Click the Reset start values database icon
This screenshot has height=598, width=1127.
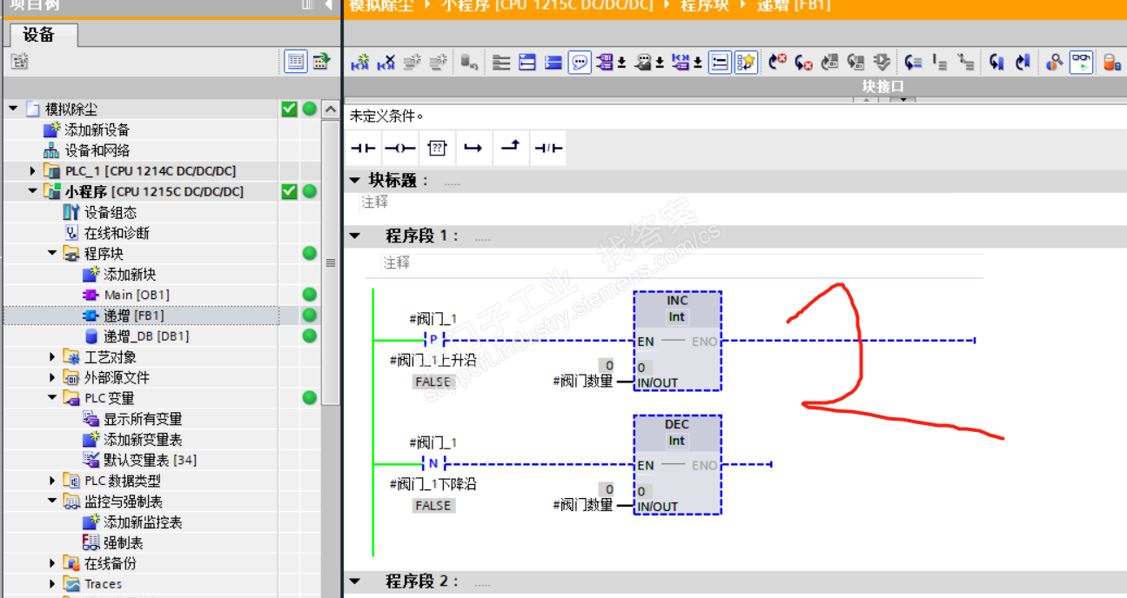470,63
